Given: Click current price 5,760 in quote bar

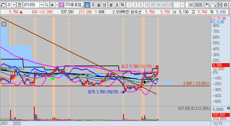Looking at the screenshot, I should tap(14, 12).
